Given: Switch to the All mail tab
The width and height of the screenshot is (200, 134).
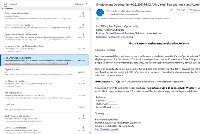Looking at the screenshot, I should pos(5,4).
